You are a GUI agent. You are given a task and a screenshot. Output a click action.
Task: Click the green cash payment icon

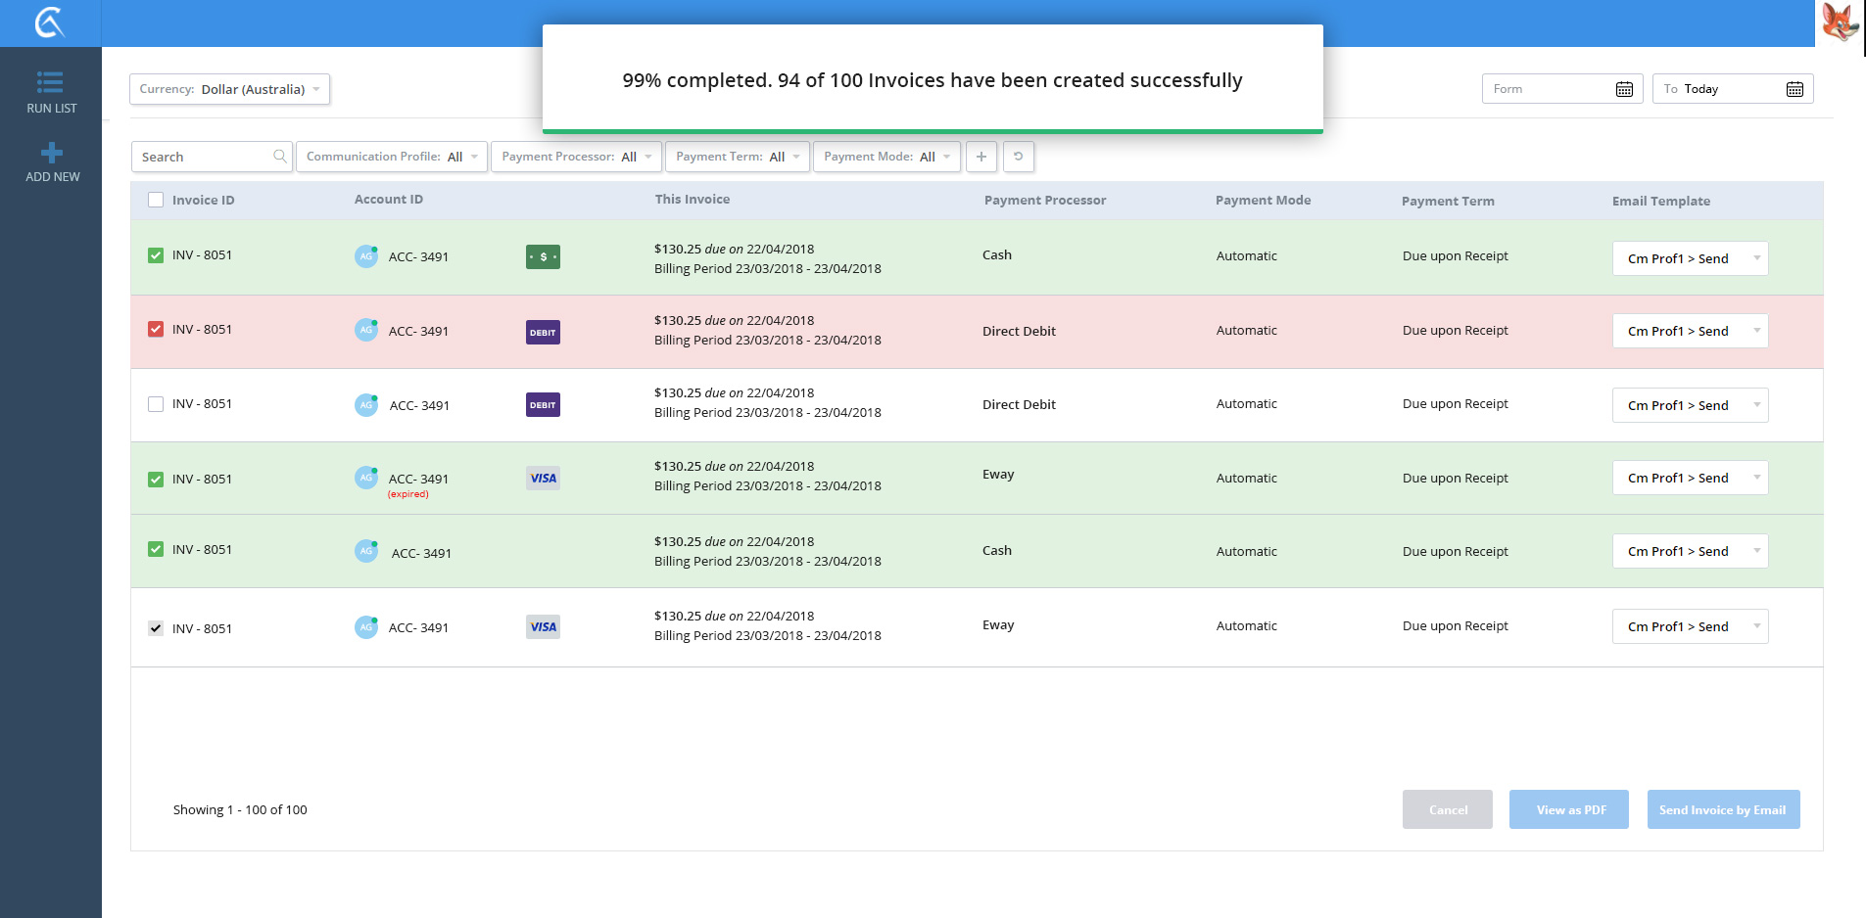(543, 257)
